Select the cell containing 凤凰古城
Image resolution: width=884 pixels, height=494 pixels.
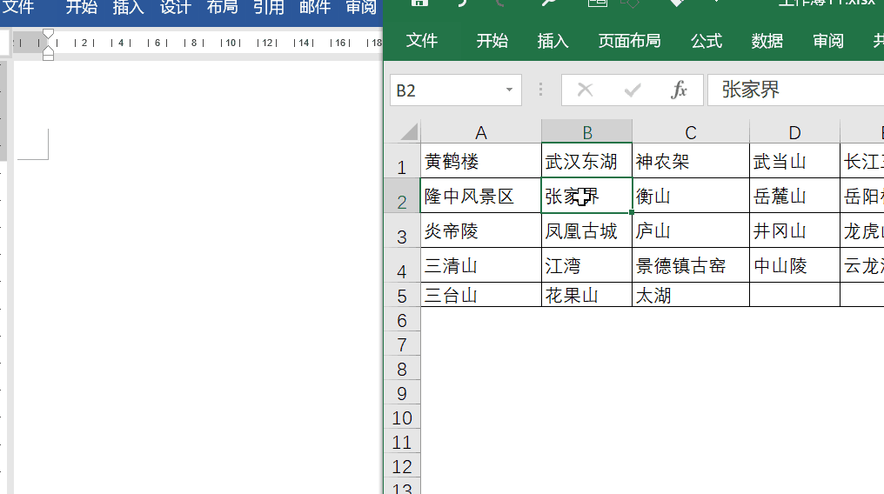[587, 230]
